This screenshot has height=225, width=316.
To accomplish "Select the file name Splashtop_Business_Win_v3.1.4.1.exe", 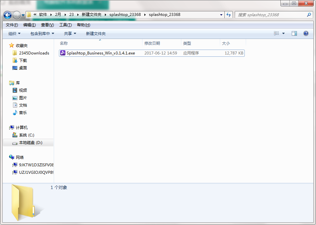I will tap(101, 53).
